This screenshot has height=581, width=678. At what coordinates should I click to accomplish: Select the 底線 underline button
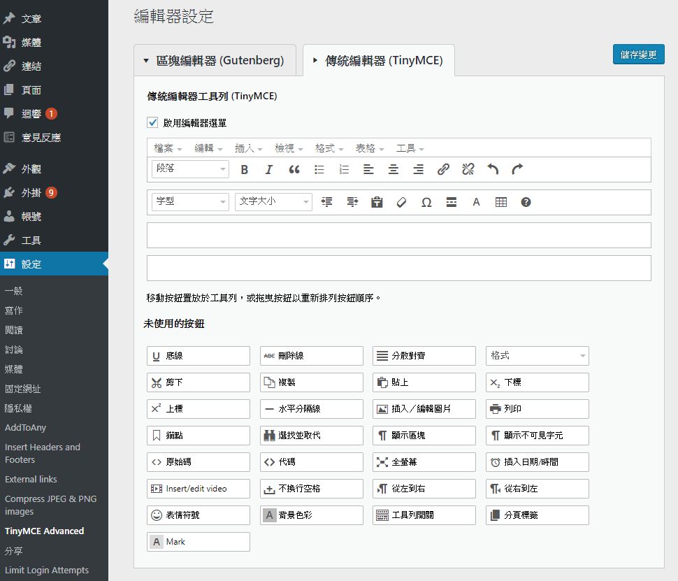tap(199, 356)
